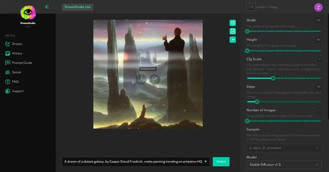Click the Dream generate button
The width and height of the screenshot is (329, 172).
click(221, 162)
